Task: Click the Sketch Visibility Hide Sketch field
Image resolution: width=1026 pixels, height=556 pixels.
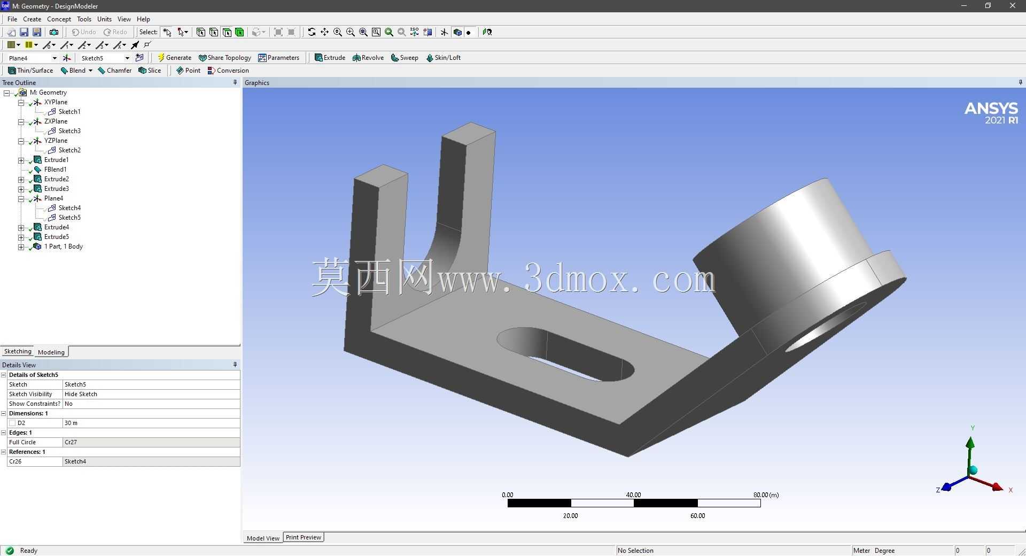Action: (x=151, y=394)
